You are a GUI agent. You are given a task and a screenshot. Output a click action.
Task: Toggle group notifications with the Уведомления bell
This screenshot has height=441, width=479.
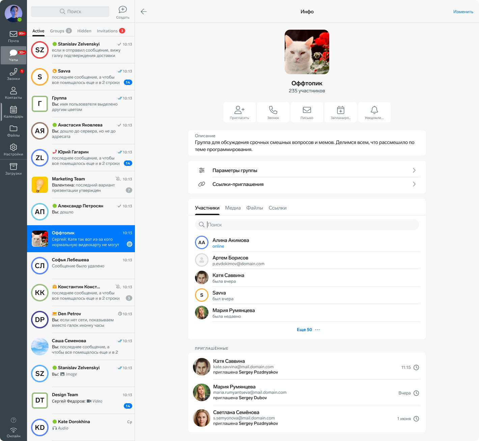374,112
